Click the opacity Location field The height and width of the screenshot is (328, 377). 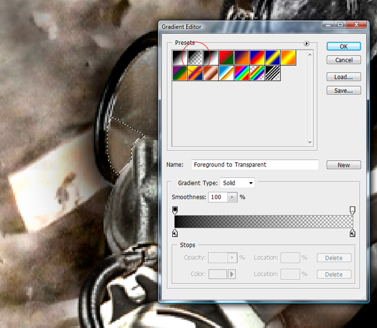290,258
